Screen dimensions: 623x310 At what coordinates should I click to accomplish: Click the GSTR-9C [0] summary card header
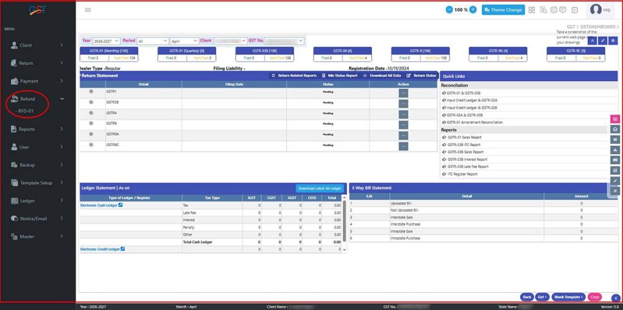click(576, 51)
